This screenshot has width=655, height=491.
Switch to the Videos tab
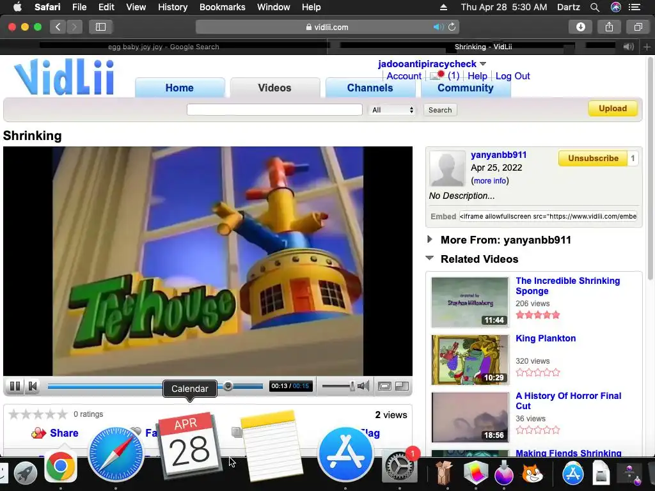click(275, 88)
